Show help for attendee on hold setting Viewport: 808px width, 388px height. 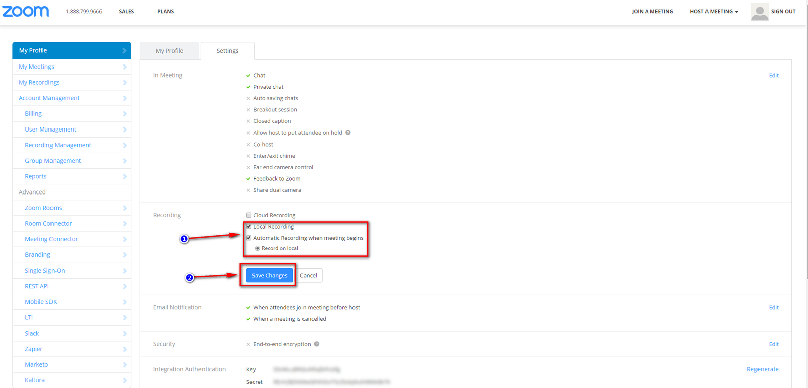tap(348, 133)
